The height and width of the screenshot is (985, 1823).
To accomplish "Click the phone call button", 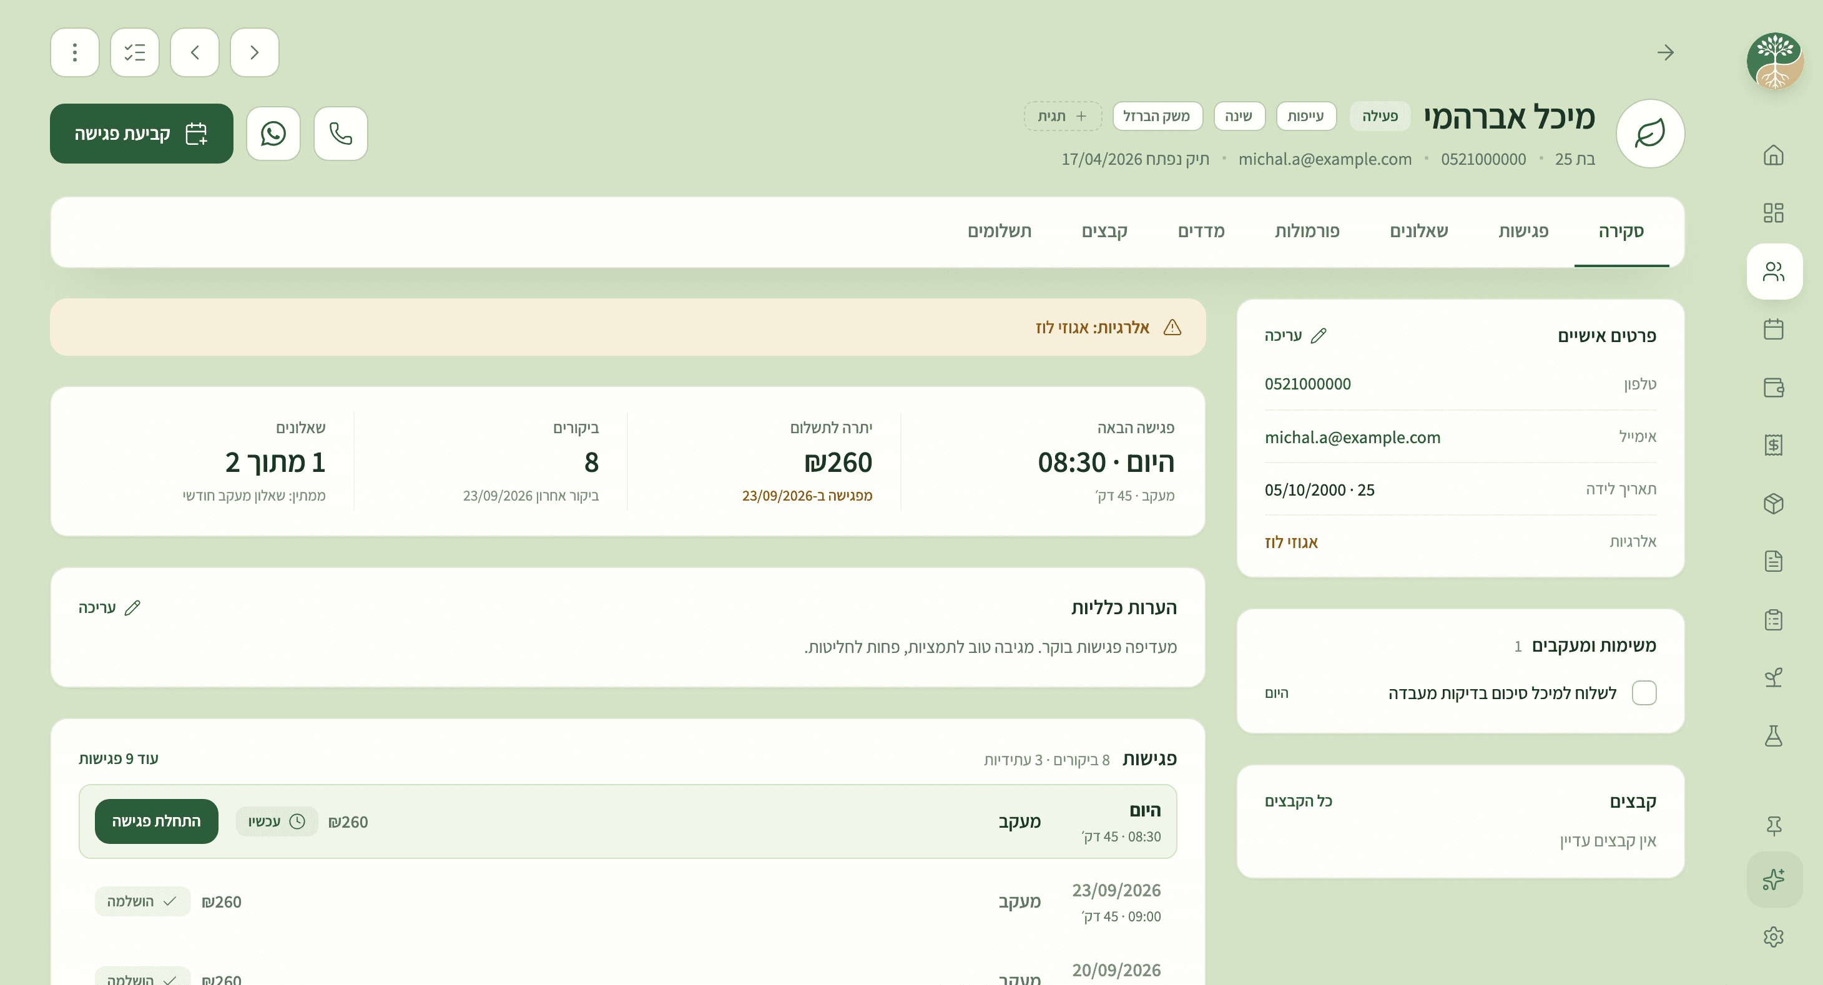I will pyautogui.click(x=340, y=134).
